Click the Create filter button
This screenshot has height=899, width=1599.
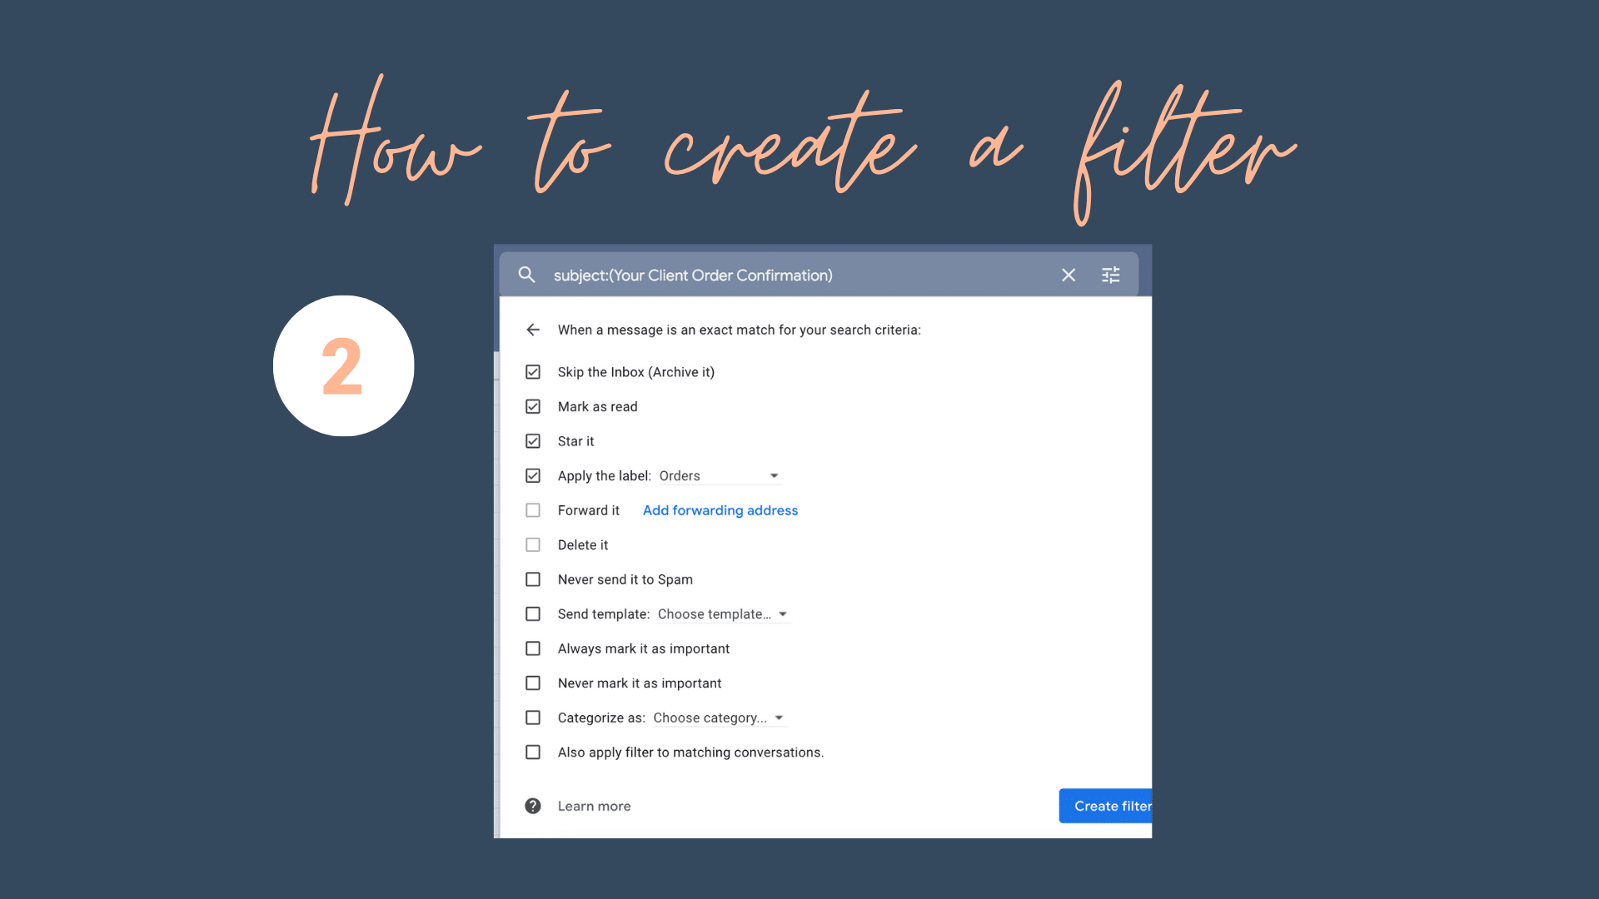point(1105,806)
